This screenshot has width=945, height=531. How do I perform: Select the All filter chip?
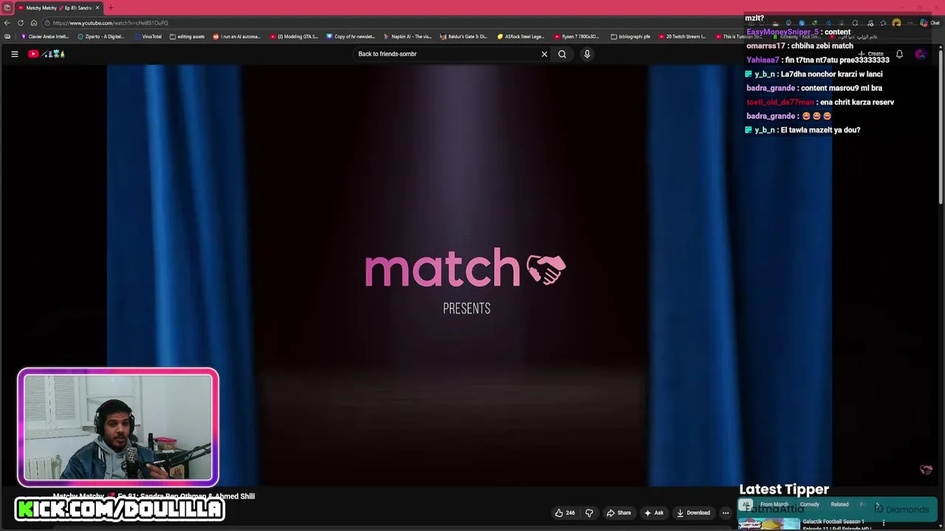coord(746,504)
